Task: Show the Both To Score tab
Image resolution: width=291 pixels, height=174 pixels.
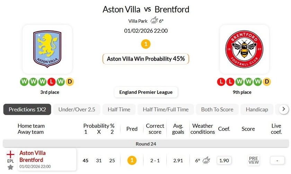Action: (x=217, y=110)
